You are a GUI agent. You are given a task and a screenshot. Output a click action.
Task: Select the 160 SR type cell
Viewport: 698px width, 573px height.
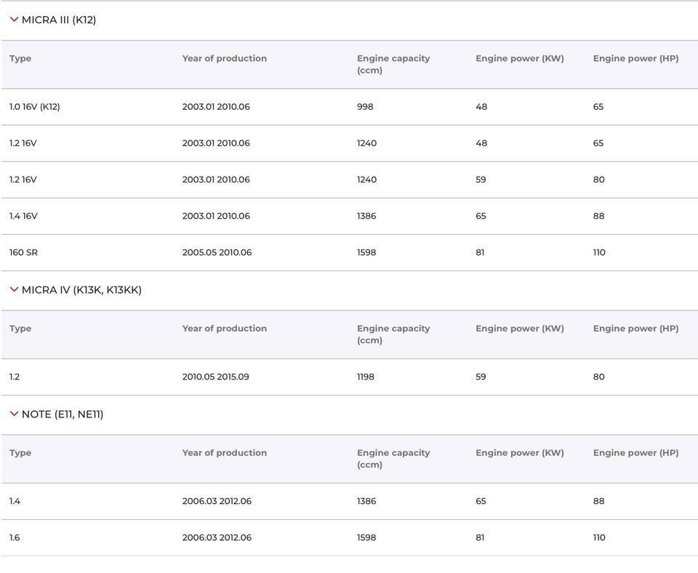[x=23, y=252]
